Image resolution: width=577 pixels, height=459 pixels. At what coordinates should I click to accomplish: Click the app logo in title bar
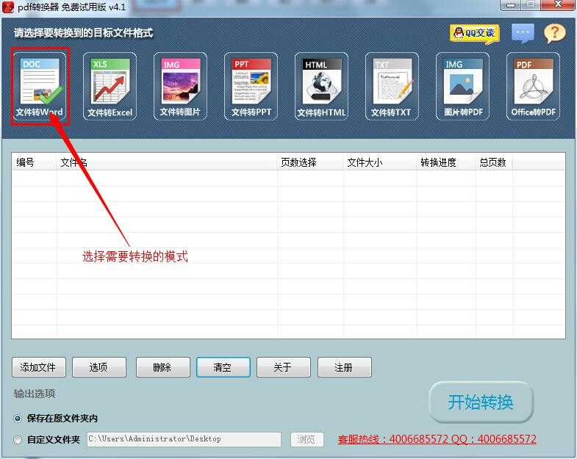[x=8, y=7]
